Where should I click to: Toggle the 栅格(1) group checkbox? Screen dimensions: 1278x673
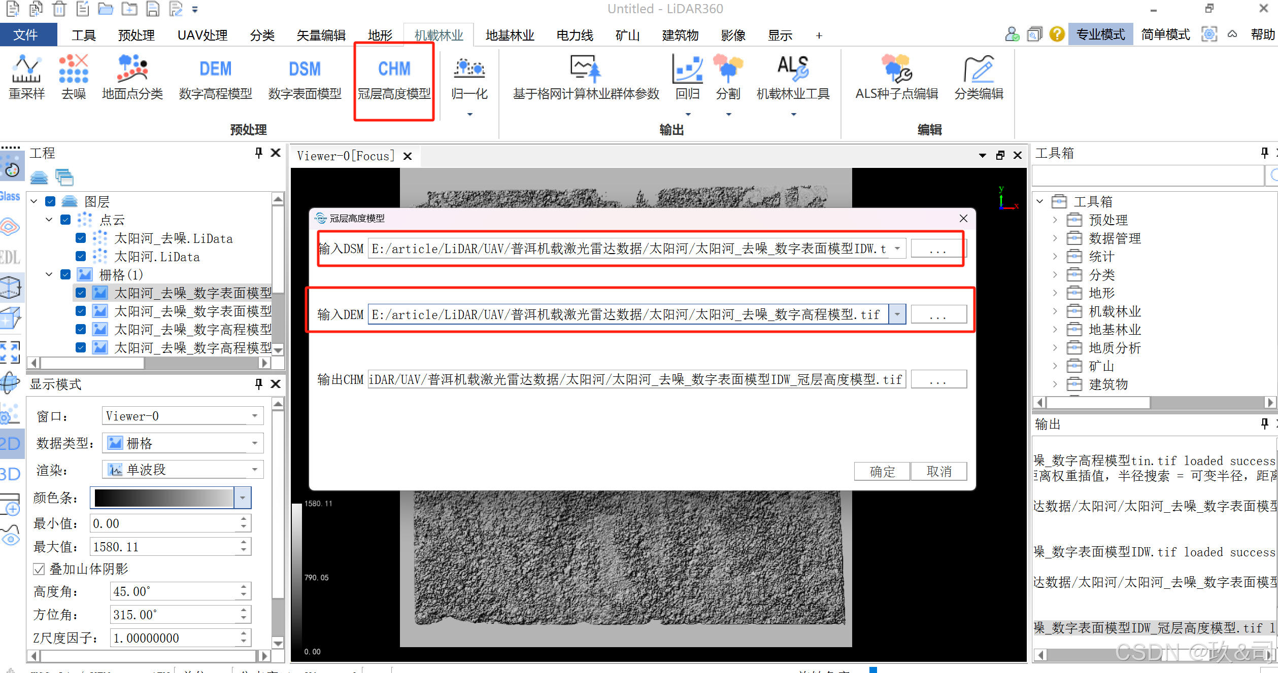(x=65, y=274)
